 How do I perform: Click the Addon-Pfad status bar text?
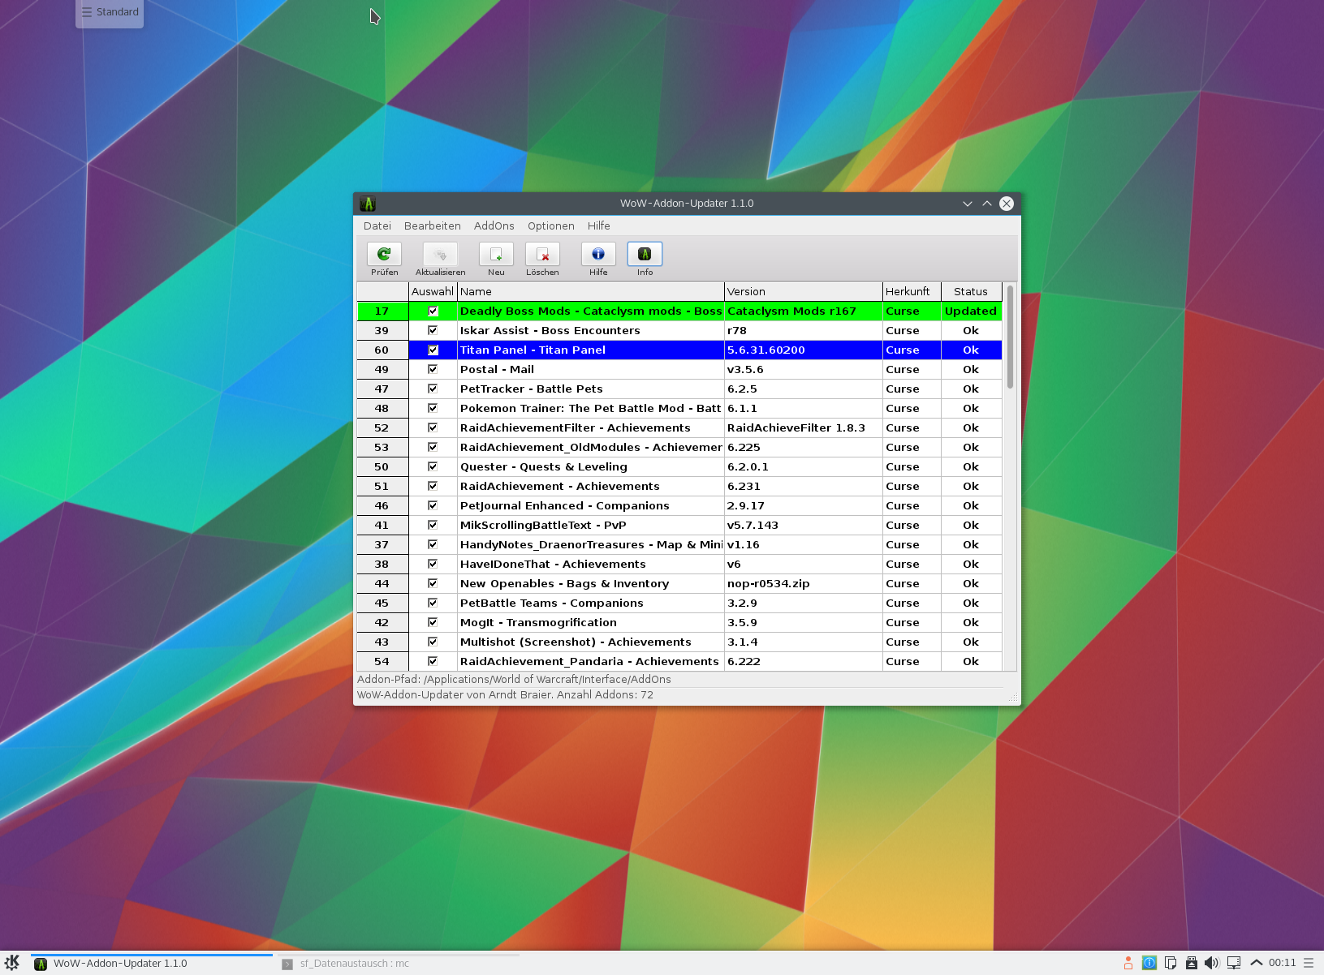[514, 680]
